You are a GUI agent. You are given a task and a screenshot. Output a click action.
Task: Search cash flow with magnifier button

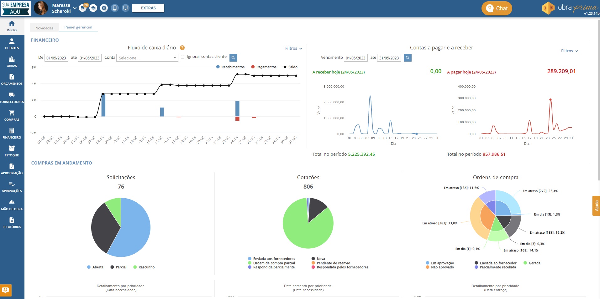point(233,58)
